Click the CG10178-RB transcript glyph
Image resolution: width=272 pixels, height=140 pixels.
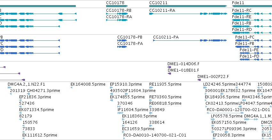point(117,14)
